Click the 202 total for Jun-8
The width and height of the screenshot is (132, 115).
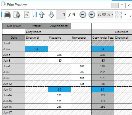point(103,72)
